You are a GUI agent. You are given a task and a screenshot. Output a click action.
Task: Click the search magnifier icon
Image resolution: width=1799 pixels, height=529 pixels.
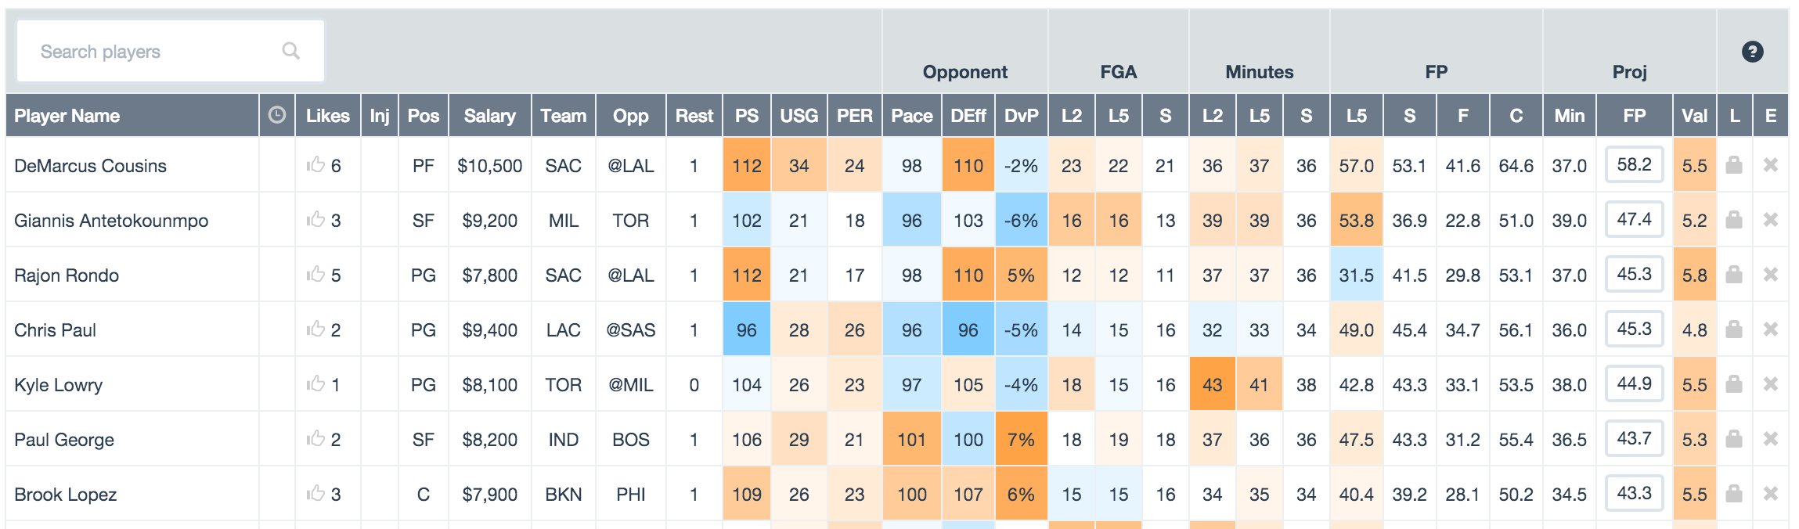coord(291,51)
